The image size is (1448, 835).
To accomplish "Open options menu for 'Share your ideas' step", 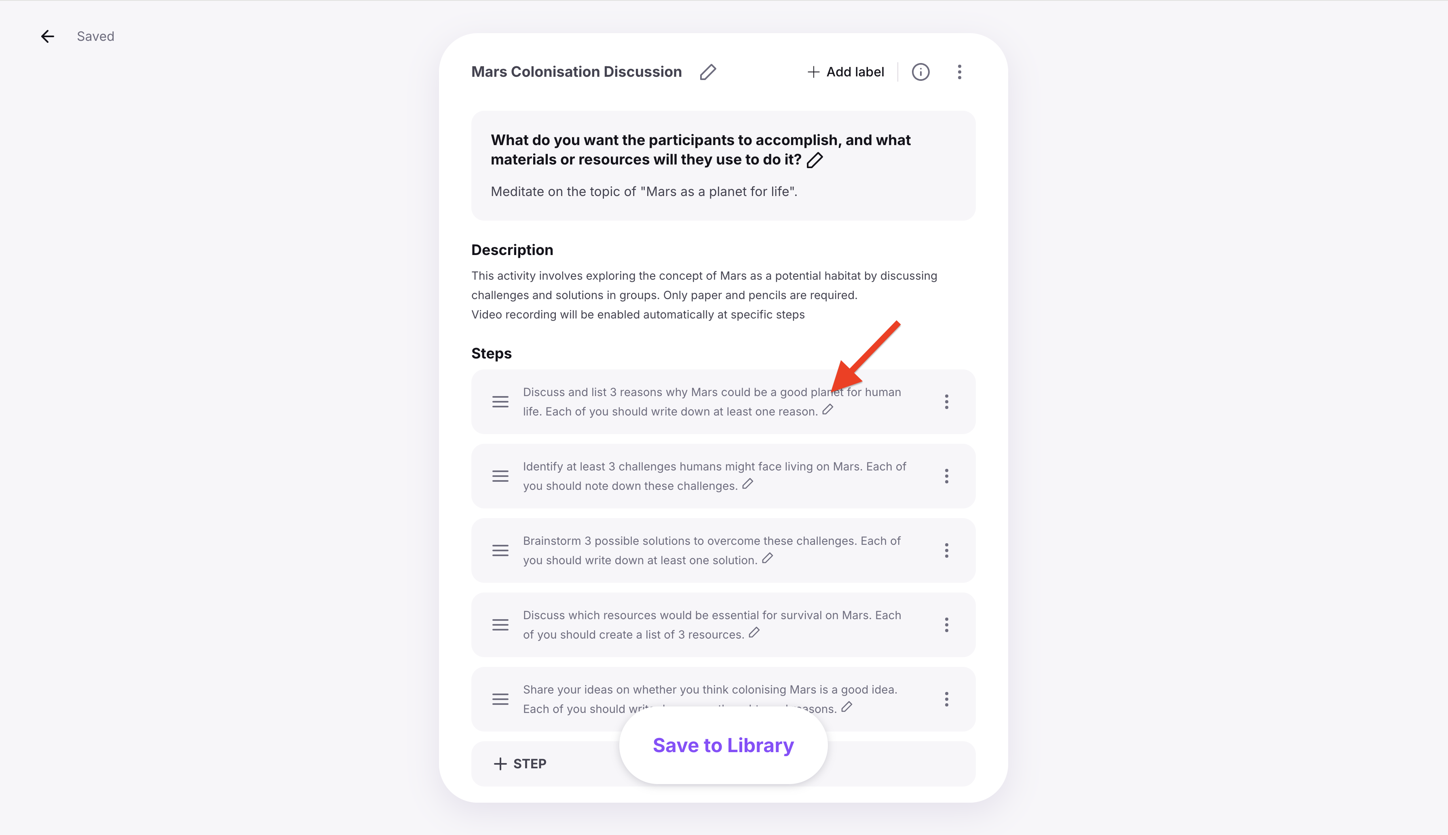I will (x=946, y=699).
